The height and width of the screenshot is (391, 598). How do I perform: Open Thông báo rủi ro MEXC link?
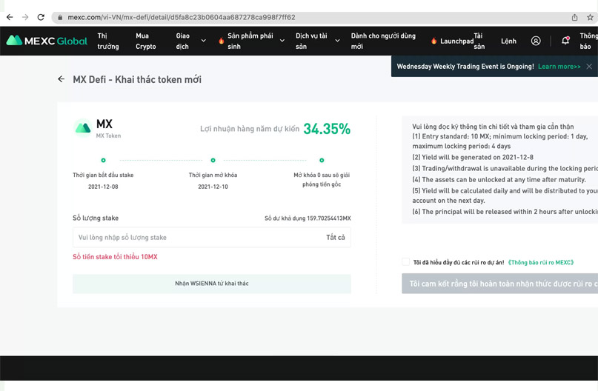pyautogui.click(x=541, y=262)
